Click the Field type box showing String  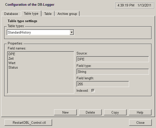[112, 72]
